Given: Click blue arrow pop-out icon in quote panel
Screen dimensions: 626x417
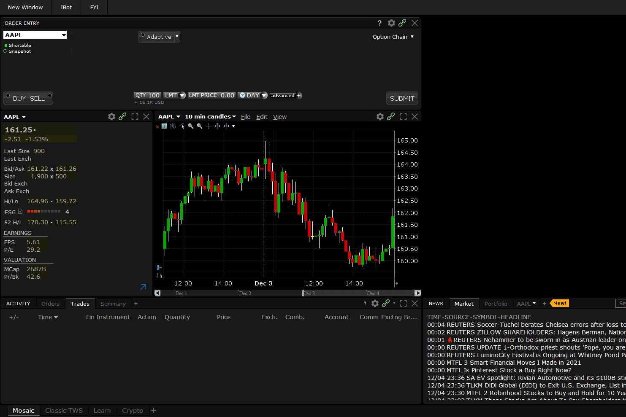Looking at the screenshot, I should point(143,287).
